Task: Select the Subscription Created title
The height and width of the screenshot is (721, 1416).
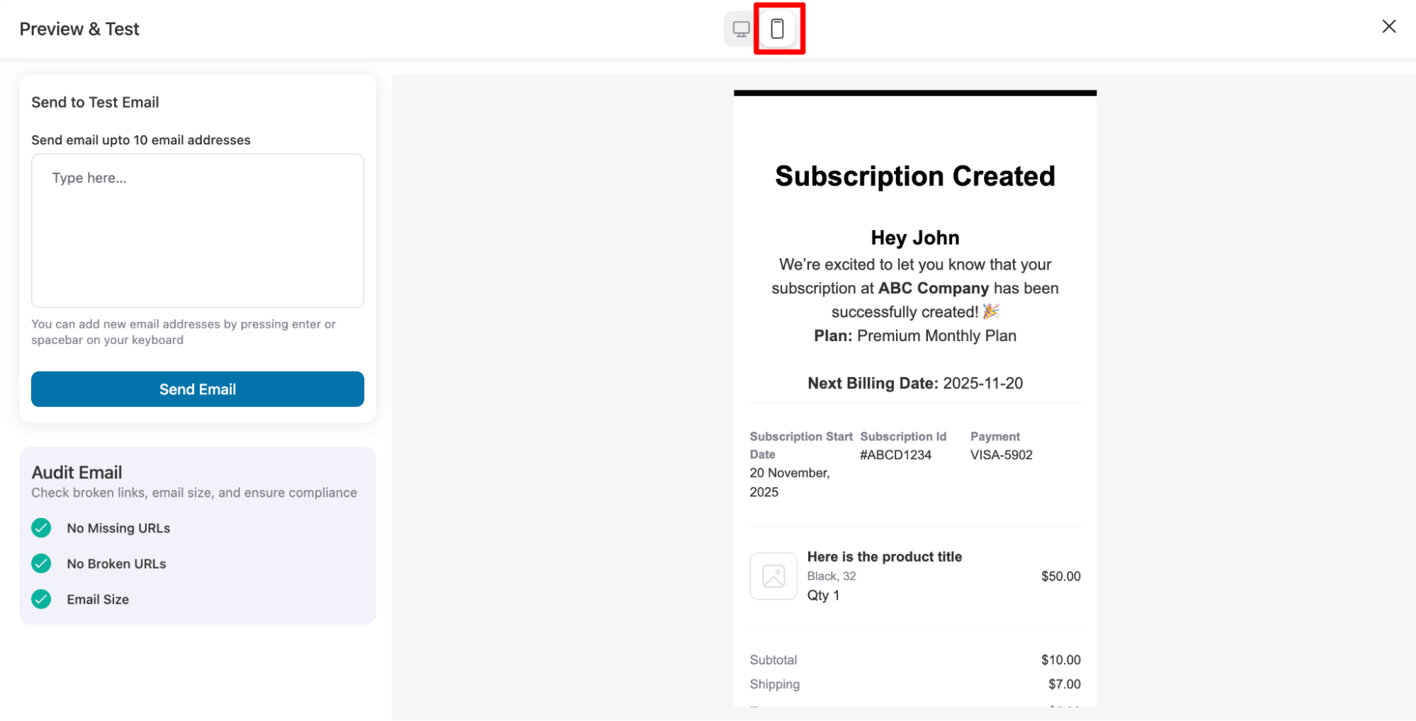Action: [x=914, y=176]
